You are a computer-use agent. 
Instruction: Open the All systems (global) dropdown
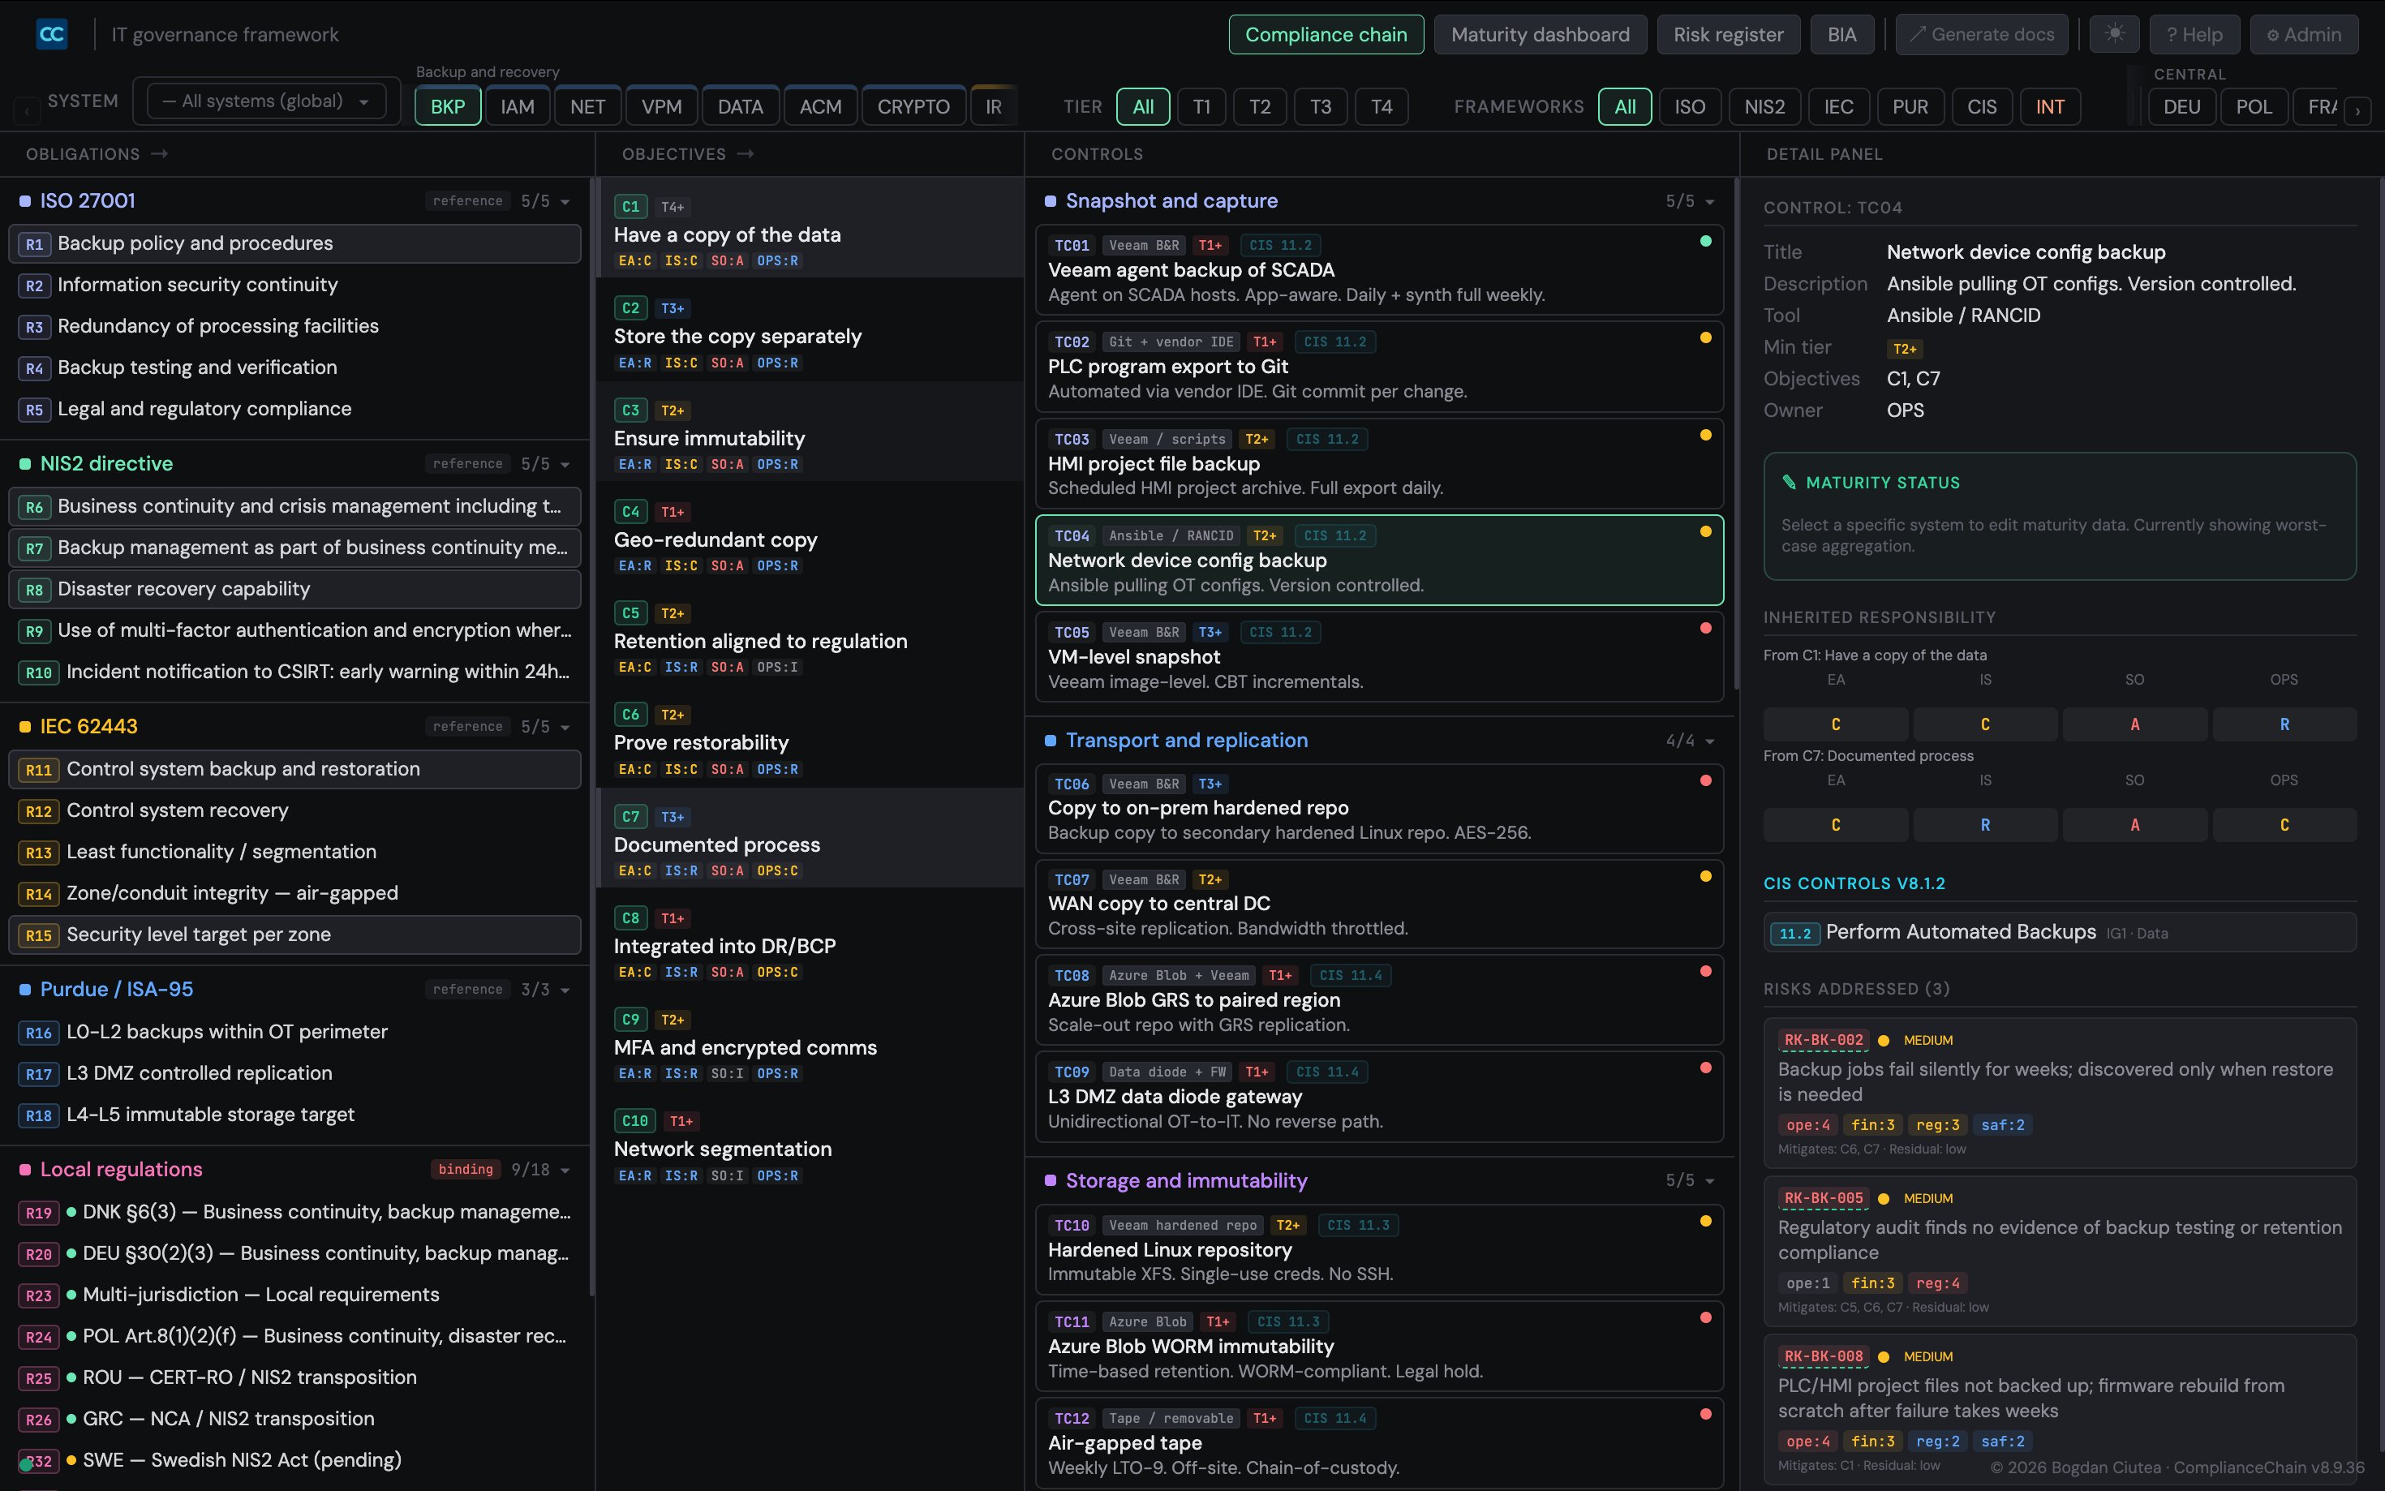[x=264, y=100]
